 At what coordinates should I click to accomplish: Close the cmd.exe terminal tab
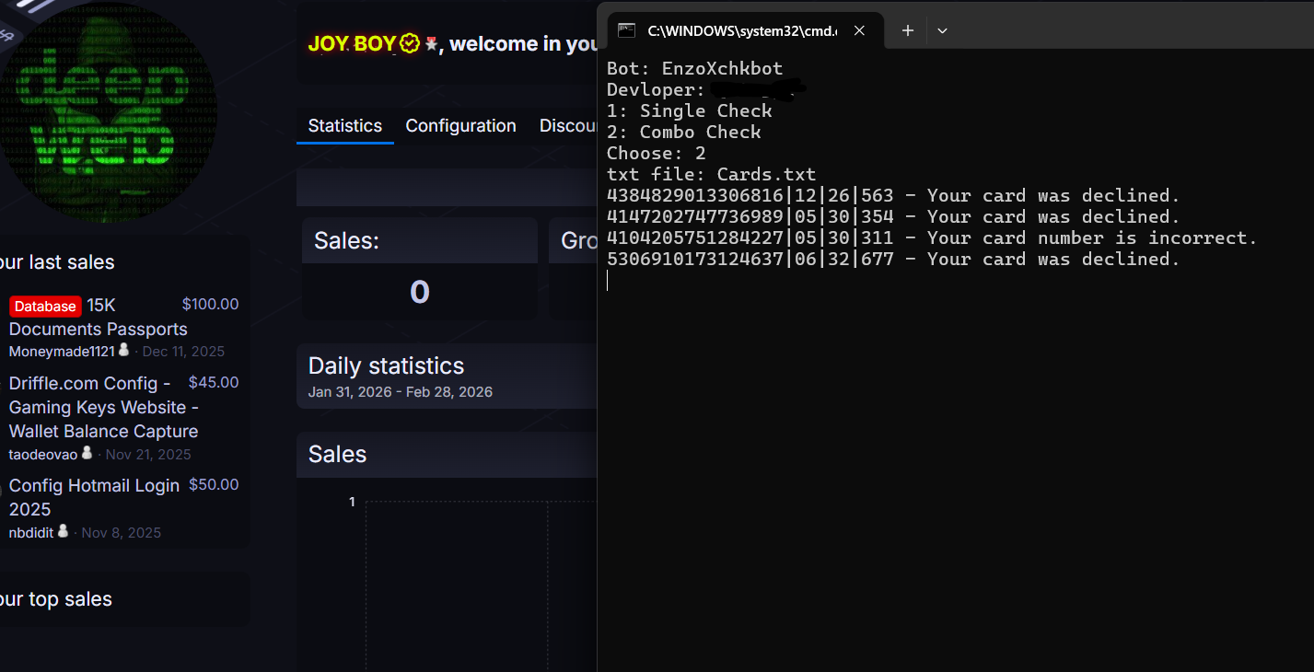point(859,30)
